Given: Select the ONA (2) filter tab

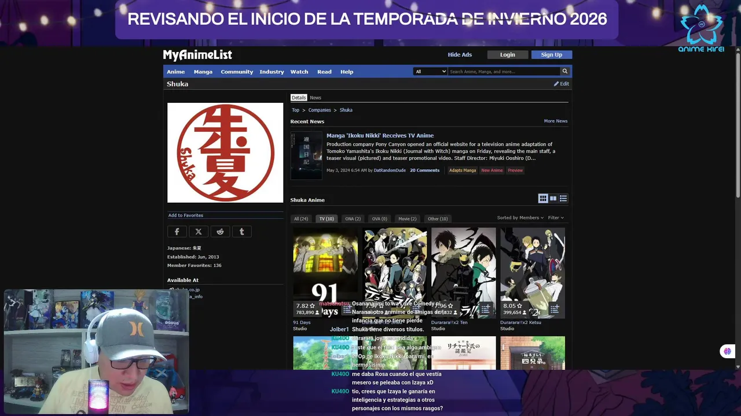Looking at the screenshot, I should coord(353,219).
